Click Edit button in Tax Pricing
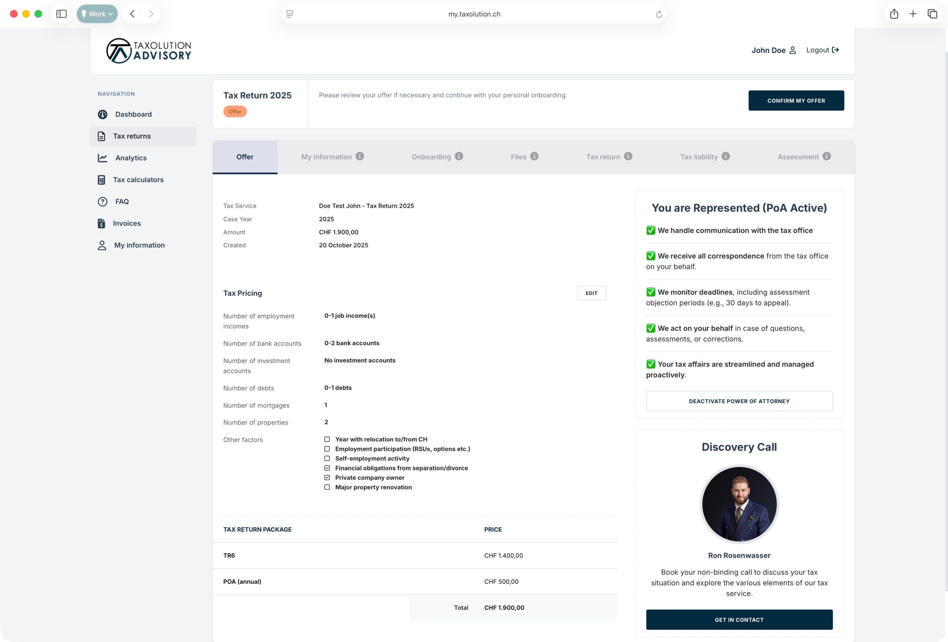Screen dimensions: 948x642 591,293
